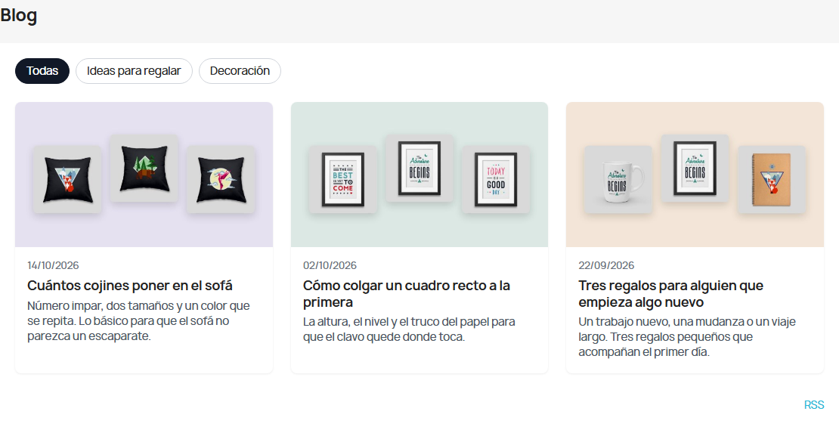
Task: Open article Cuántos cojines poner en el sofá
Action: pos(130,286)
